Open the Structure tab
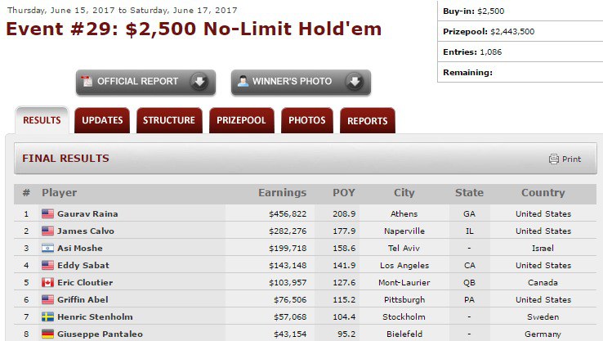 (169, 121)
